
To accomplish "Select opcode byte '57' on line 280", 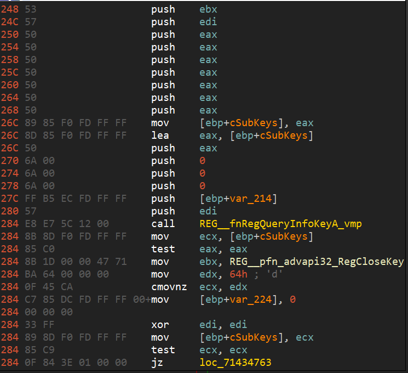I will [31, 211].
